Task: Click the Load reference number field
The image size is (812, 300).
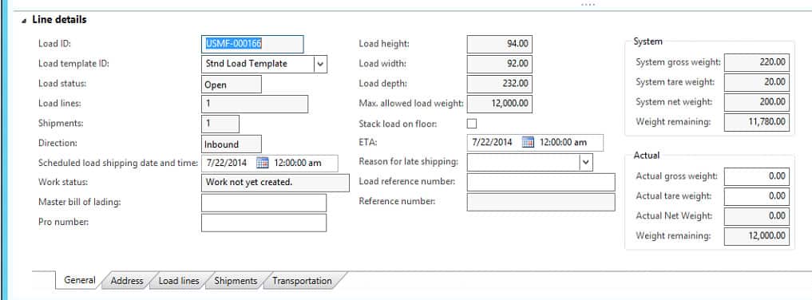Action: [541, 182]
